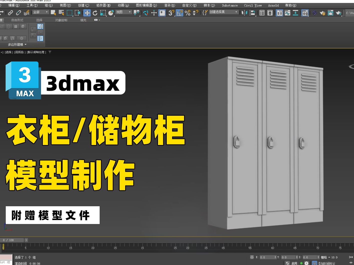This screenshot has width=354, height=265.
Task: Click the viewport 默认明暗处理 label
Action: click(36, 52)
